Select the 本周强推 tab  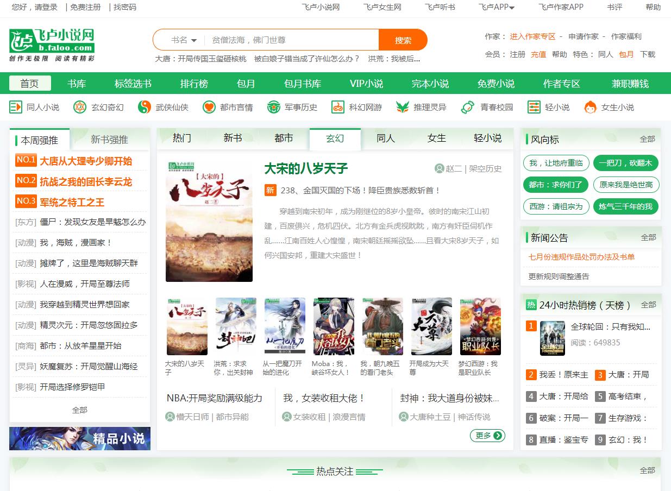pos(40,140)
